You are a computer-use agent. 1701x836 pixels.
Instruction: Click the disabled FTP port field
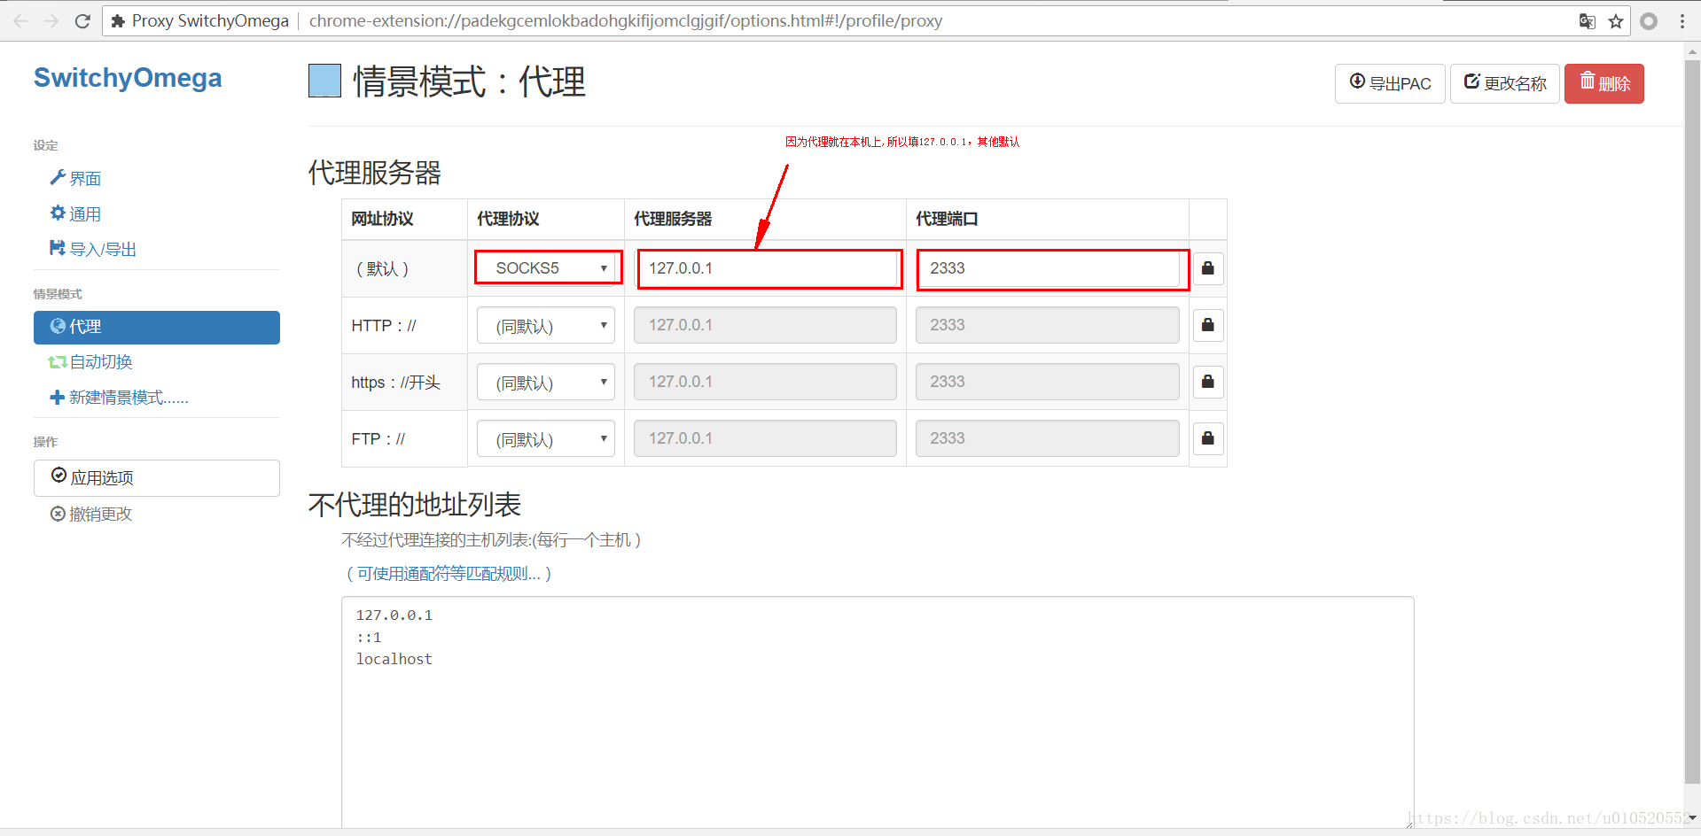point(1048,438)
